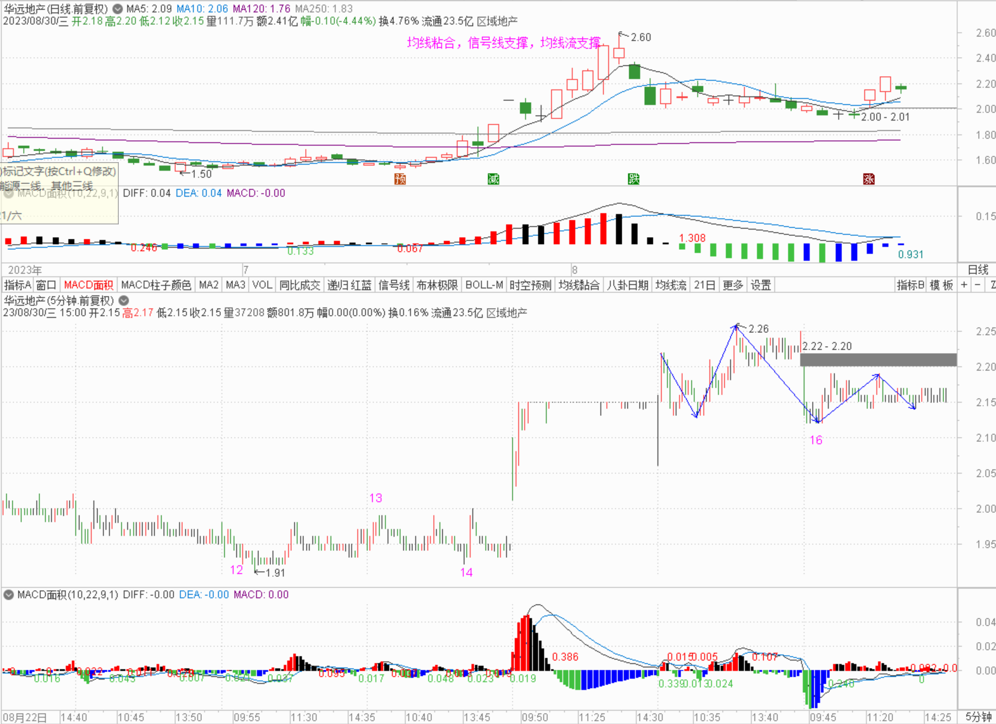Click the dark red 涨 marker icon
The height and width of the screenshot is (724, 996).
point(869,179)
